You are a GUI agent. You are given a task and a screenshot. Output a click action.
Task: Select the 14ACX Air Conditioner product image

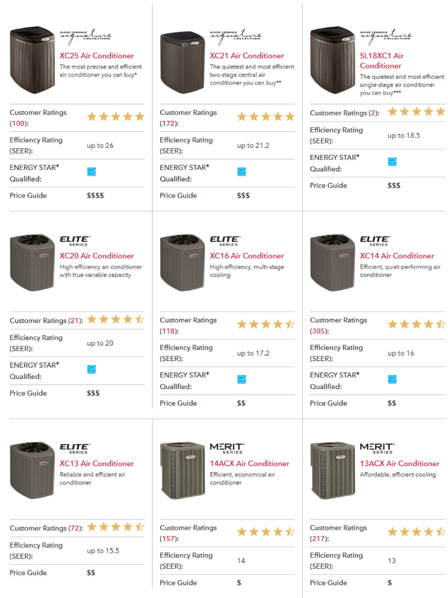[x=182, y=470]
